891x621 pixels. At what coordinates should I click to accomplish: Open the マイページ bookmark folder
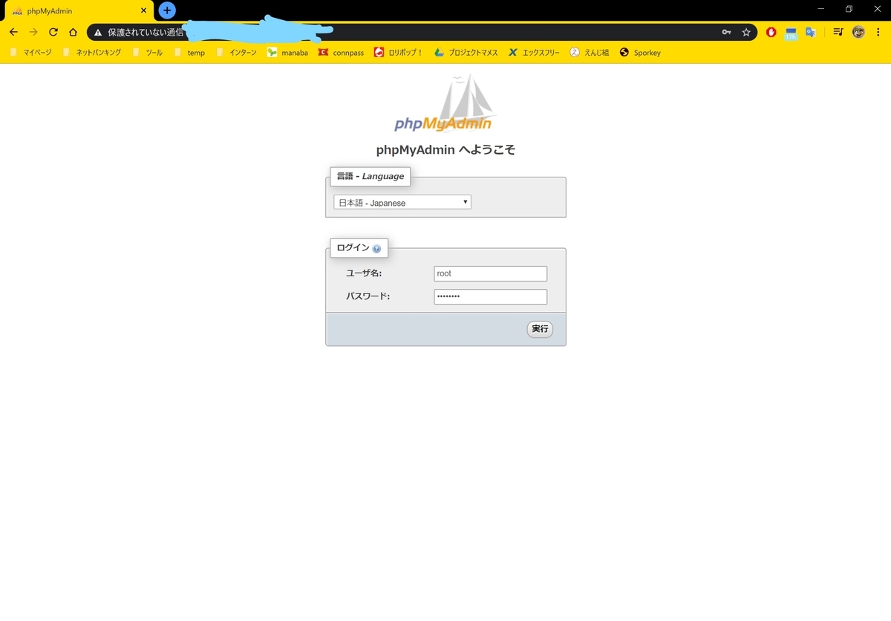[x=31, y=53]
